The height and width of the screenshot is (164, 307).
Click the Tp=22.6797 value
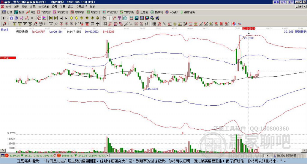pyautogui.click(x=38, y=31)
